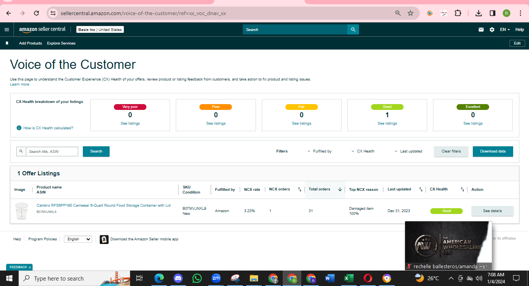The height and width of the screenshot is (286, 529).
Task: Click See listings under Poor
Action: (x=216, y=123)
